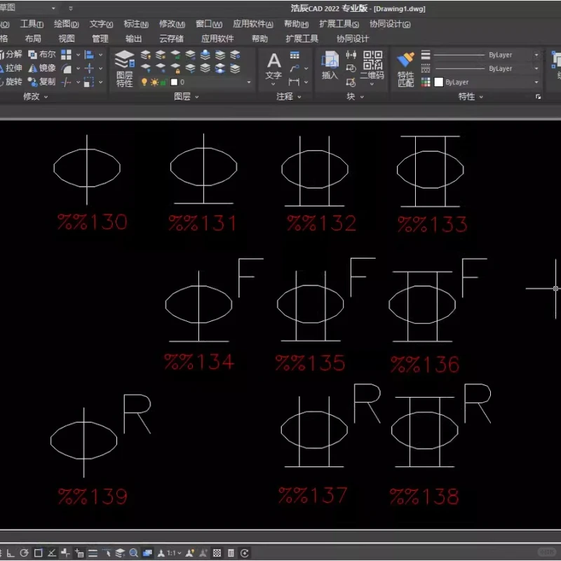561x561 pixels.
Task: Open the Window (窗口) menu
Action: 209,24
